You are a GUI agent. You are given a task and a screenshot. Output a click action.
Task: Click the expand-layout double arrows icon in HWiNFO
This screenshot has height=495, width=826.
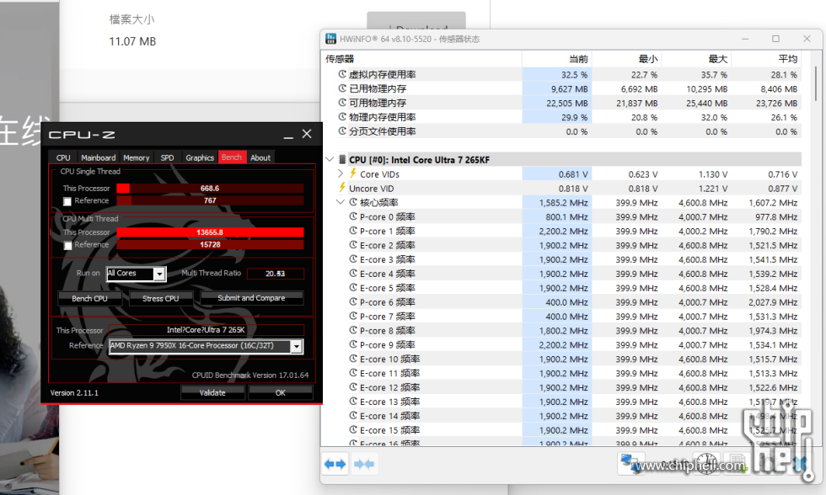point(335,464)
